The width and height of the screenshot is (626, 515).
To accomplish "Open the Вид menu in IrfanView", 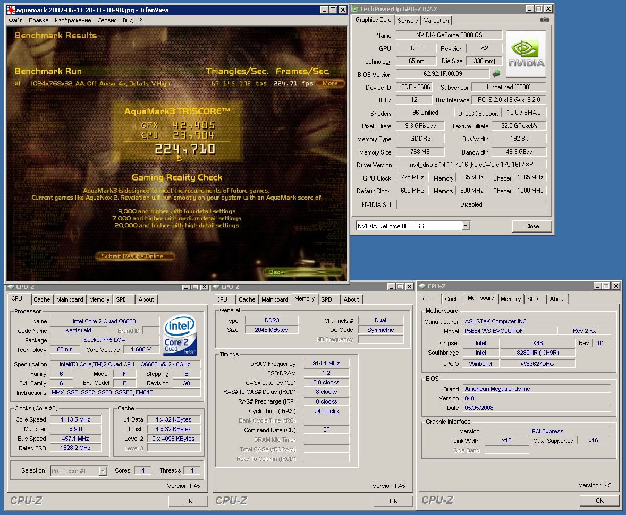I will pos(128,20).
